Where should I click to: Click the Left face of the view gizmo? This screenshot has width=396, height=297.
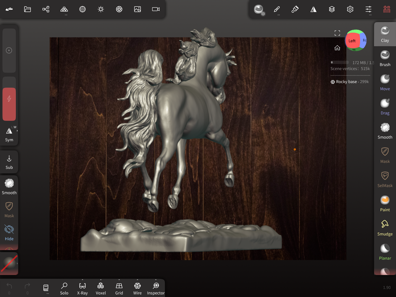[352, 41]
